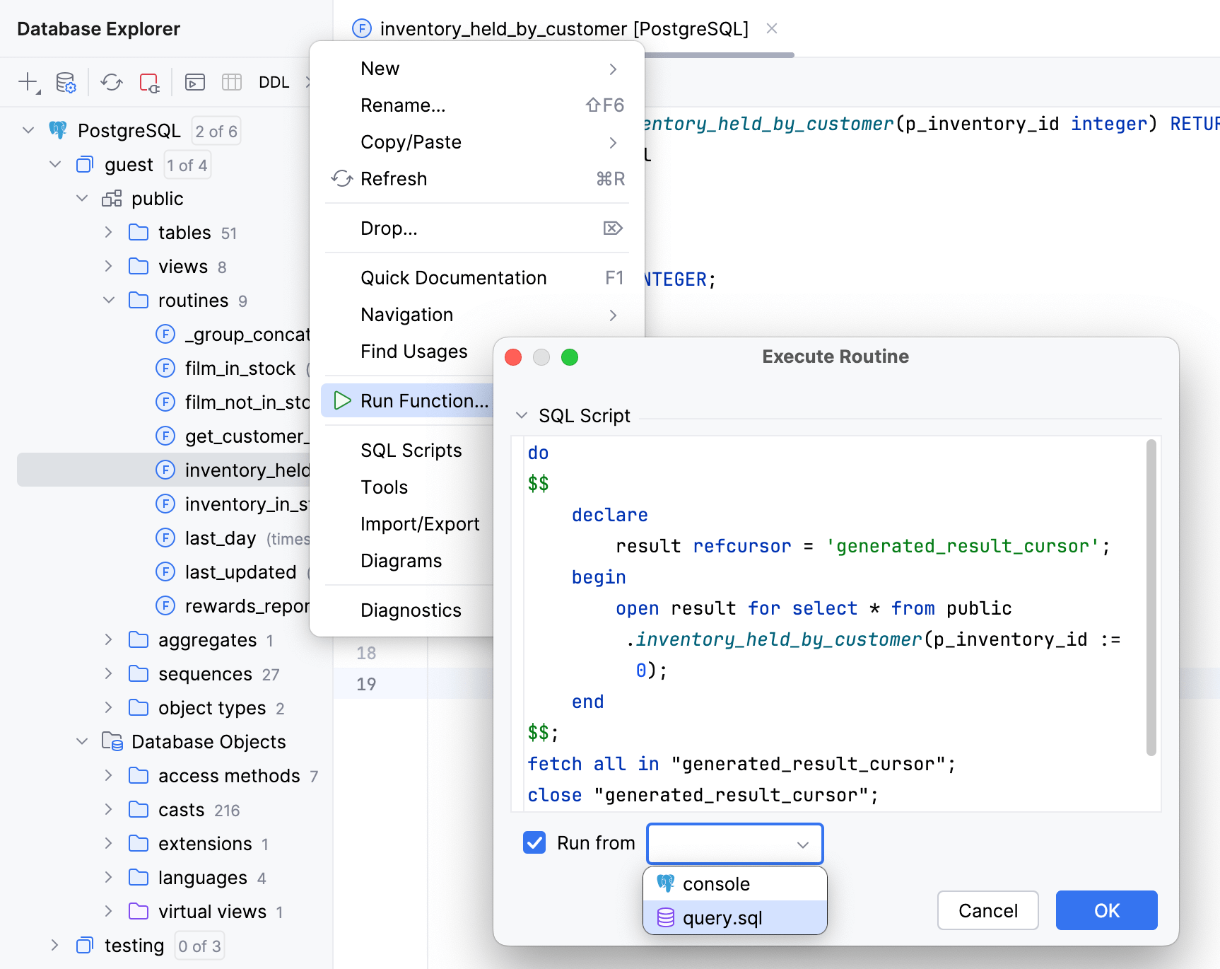Select Quick Documentation in context menu

pos(453,278)
